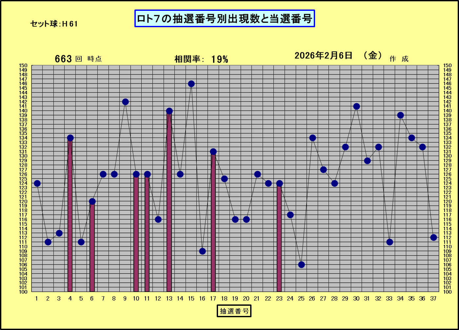Screen dimensions: 459x330
Task: Click the data point for number 16
Action: pyautogui.click(x=202, y=251)
